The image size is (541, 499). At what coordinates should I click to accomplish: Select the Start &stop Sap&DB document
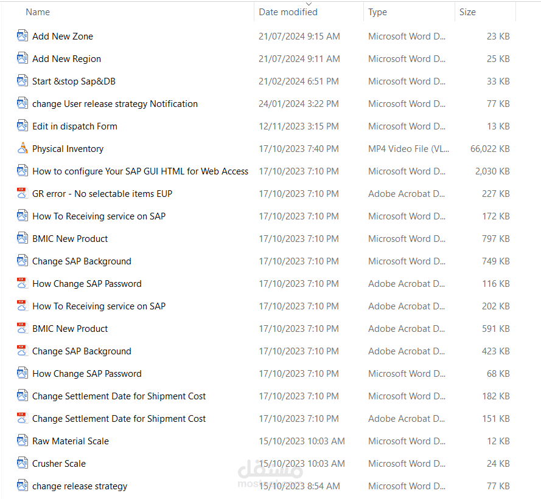pos(74,81)
